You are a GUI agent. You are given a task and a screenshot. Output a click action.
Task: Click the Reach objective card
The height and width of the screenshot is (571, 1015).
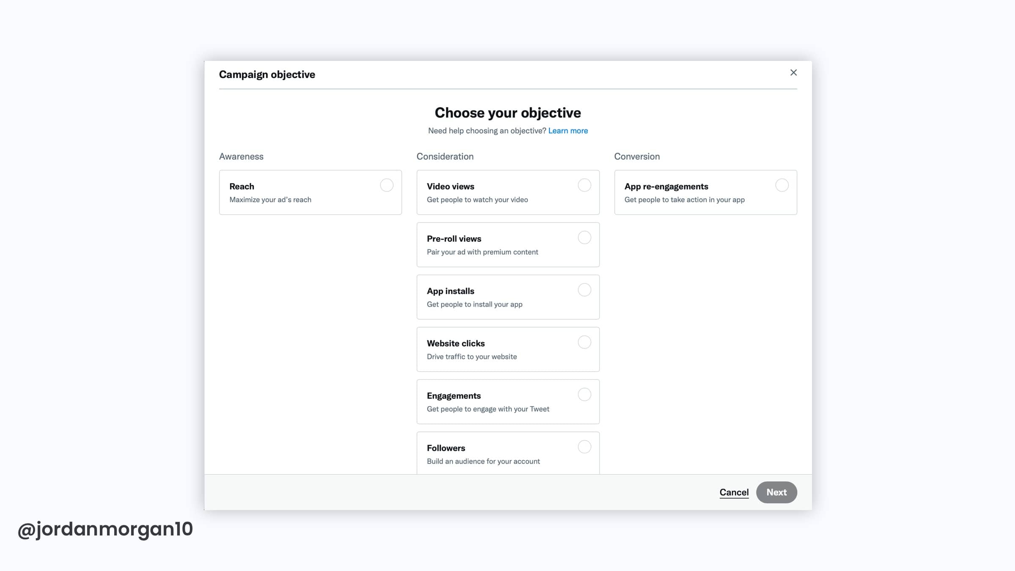tap(296, 192)
